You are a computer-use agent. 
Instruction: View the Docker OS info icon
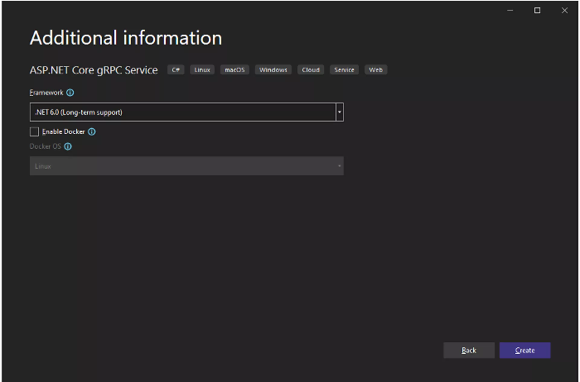(68, 147)
